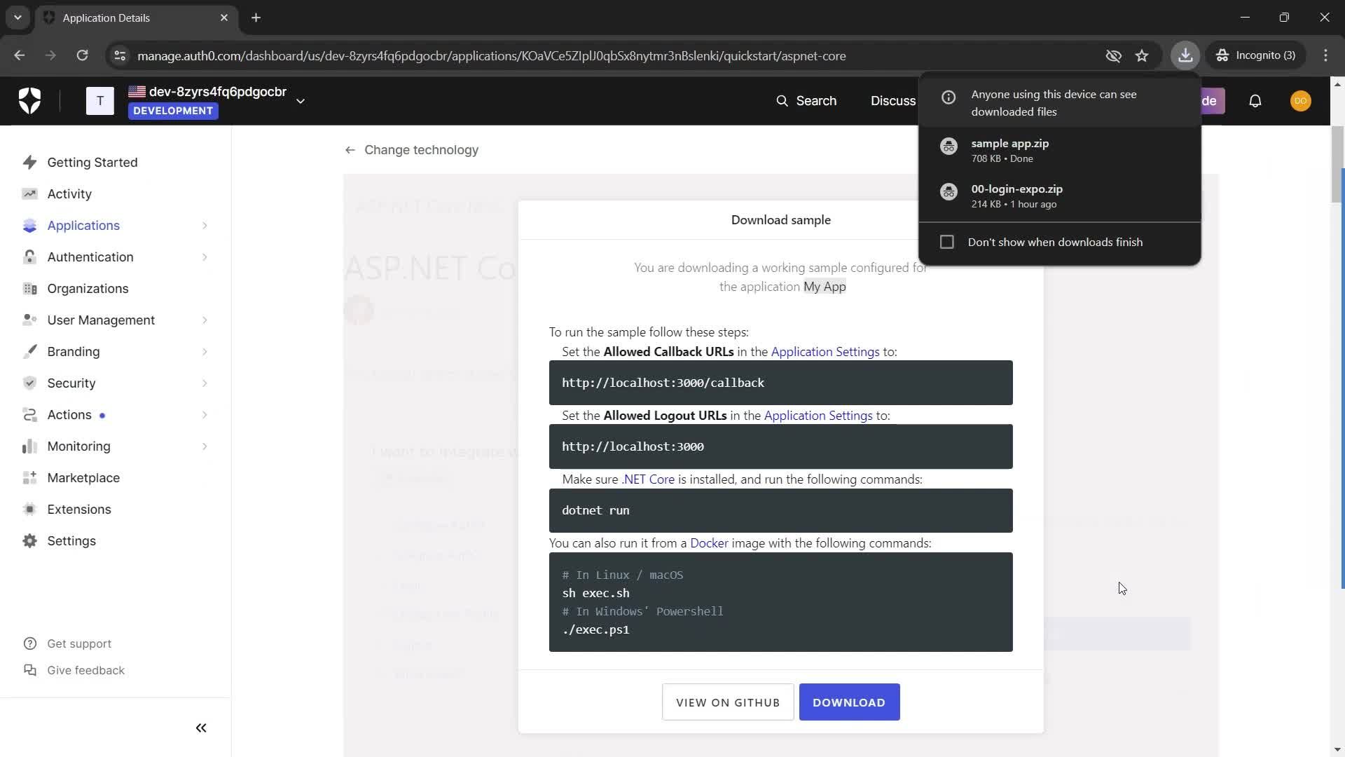Click the Marketplace grid icon

(29, 478)
